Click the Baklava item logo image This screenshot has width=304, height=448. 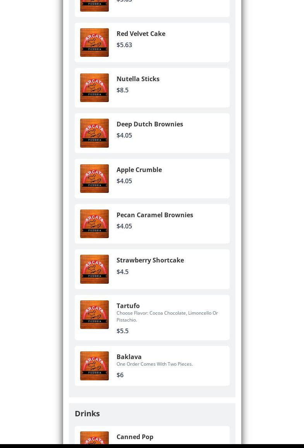(x=94, y=366)
